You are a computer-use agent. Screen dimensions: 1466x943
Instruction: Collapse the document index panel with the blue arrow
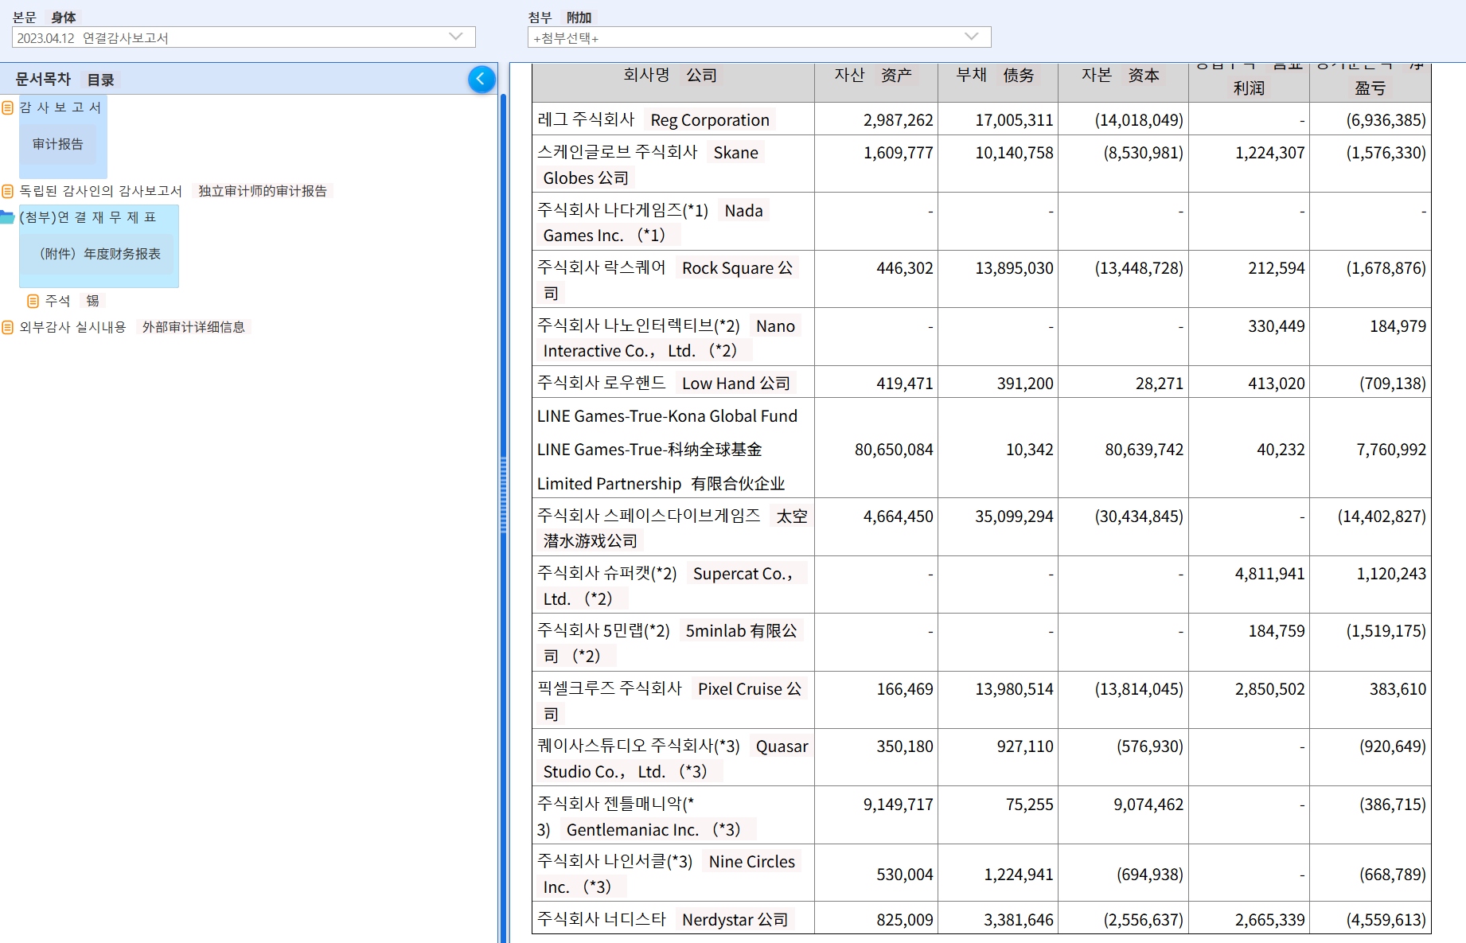[482, 79]
